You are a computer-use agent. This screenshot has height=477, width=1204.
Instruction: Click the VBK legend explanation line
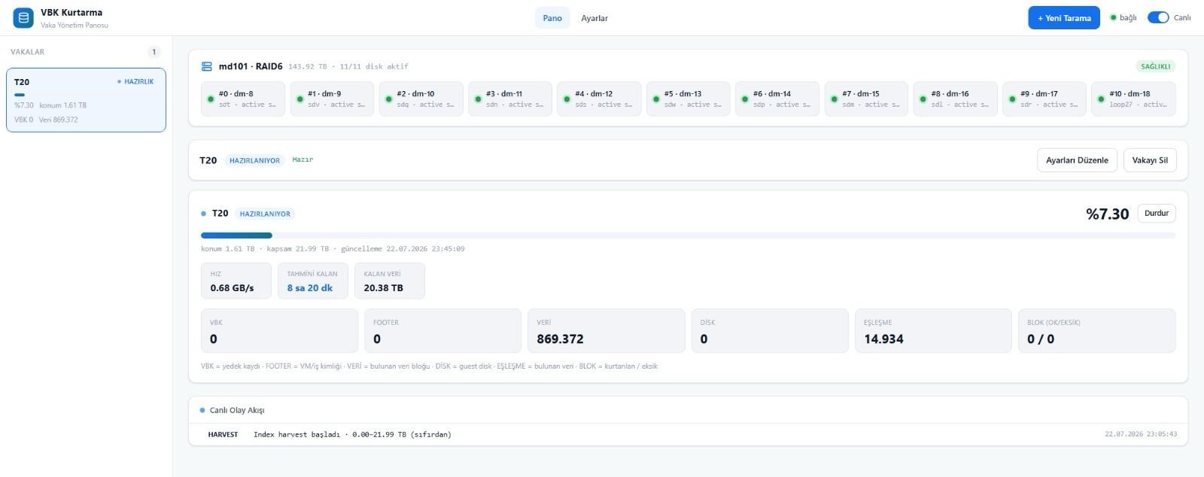tap(429, 366)
